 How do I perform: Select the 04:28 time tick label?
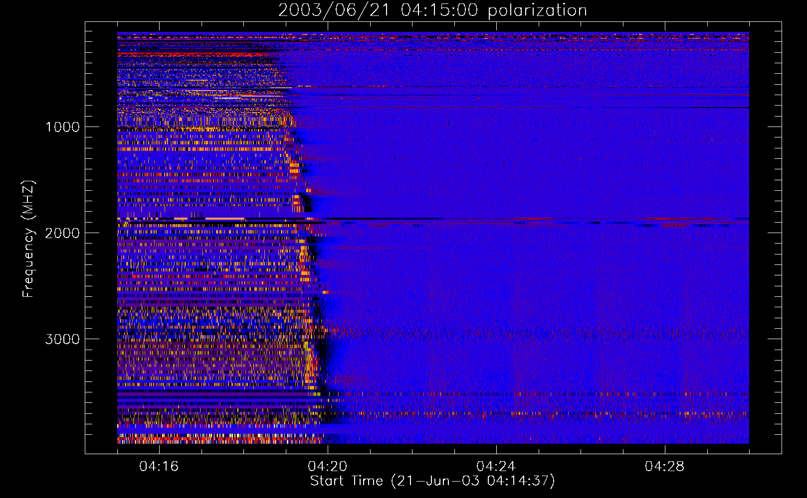coord(665,467)
